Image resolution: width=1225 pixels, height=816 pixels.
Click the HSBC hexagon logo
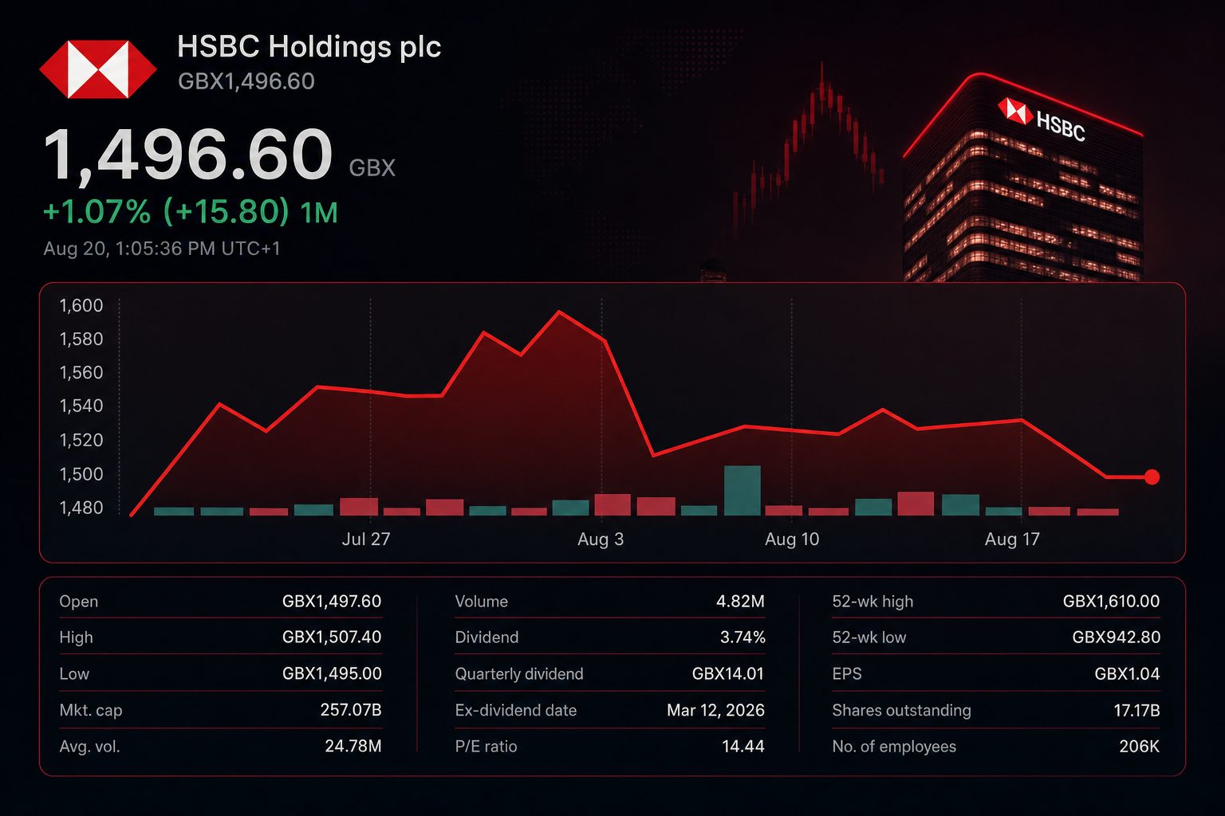(98, 69)
